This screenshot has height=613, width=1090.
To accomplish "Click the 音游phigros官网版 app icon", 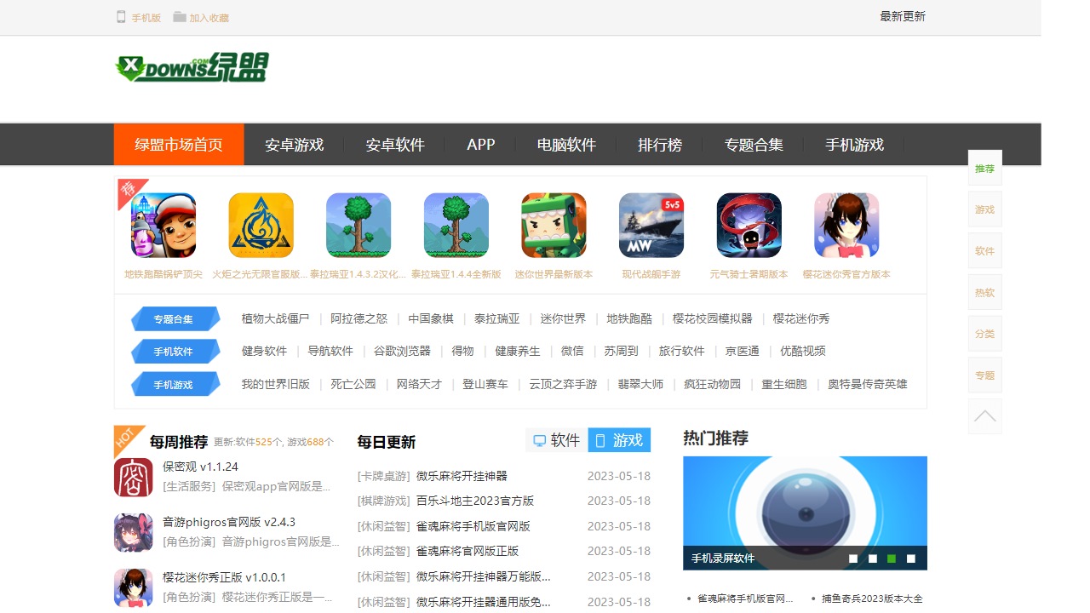I will [134, 532].
